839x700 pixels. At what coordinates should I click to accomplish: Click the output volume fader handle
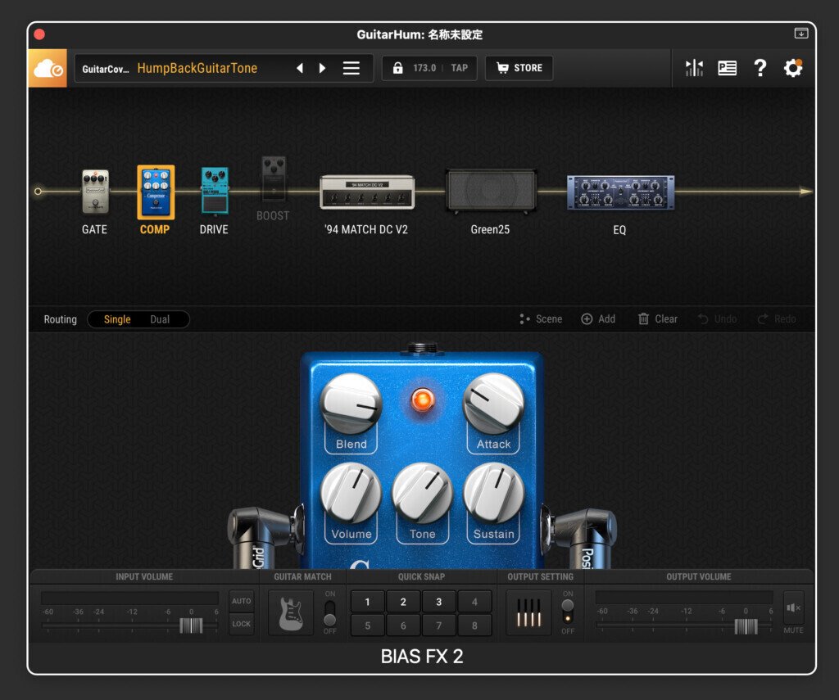click(x=746, y=625)
